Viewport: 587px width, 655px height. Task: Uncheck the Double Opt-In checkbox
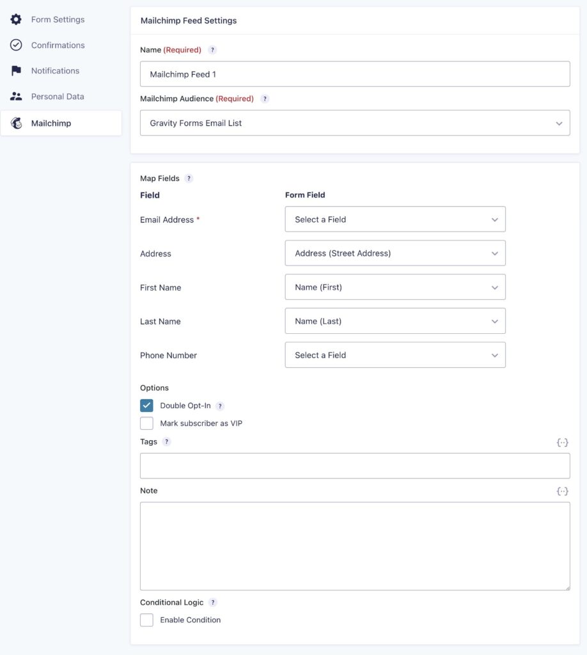click(146, 406)
